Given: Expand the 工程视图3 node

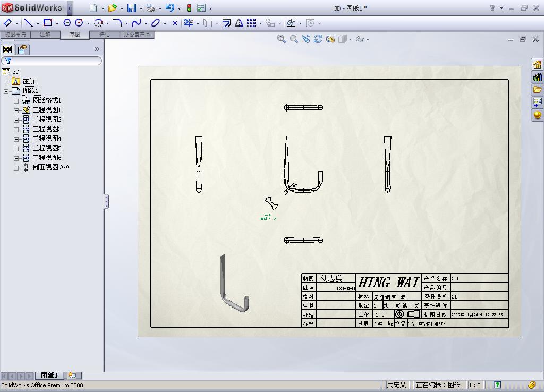Looking at the screenshot, I should tap(16, 130).
